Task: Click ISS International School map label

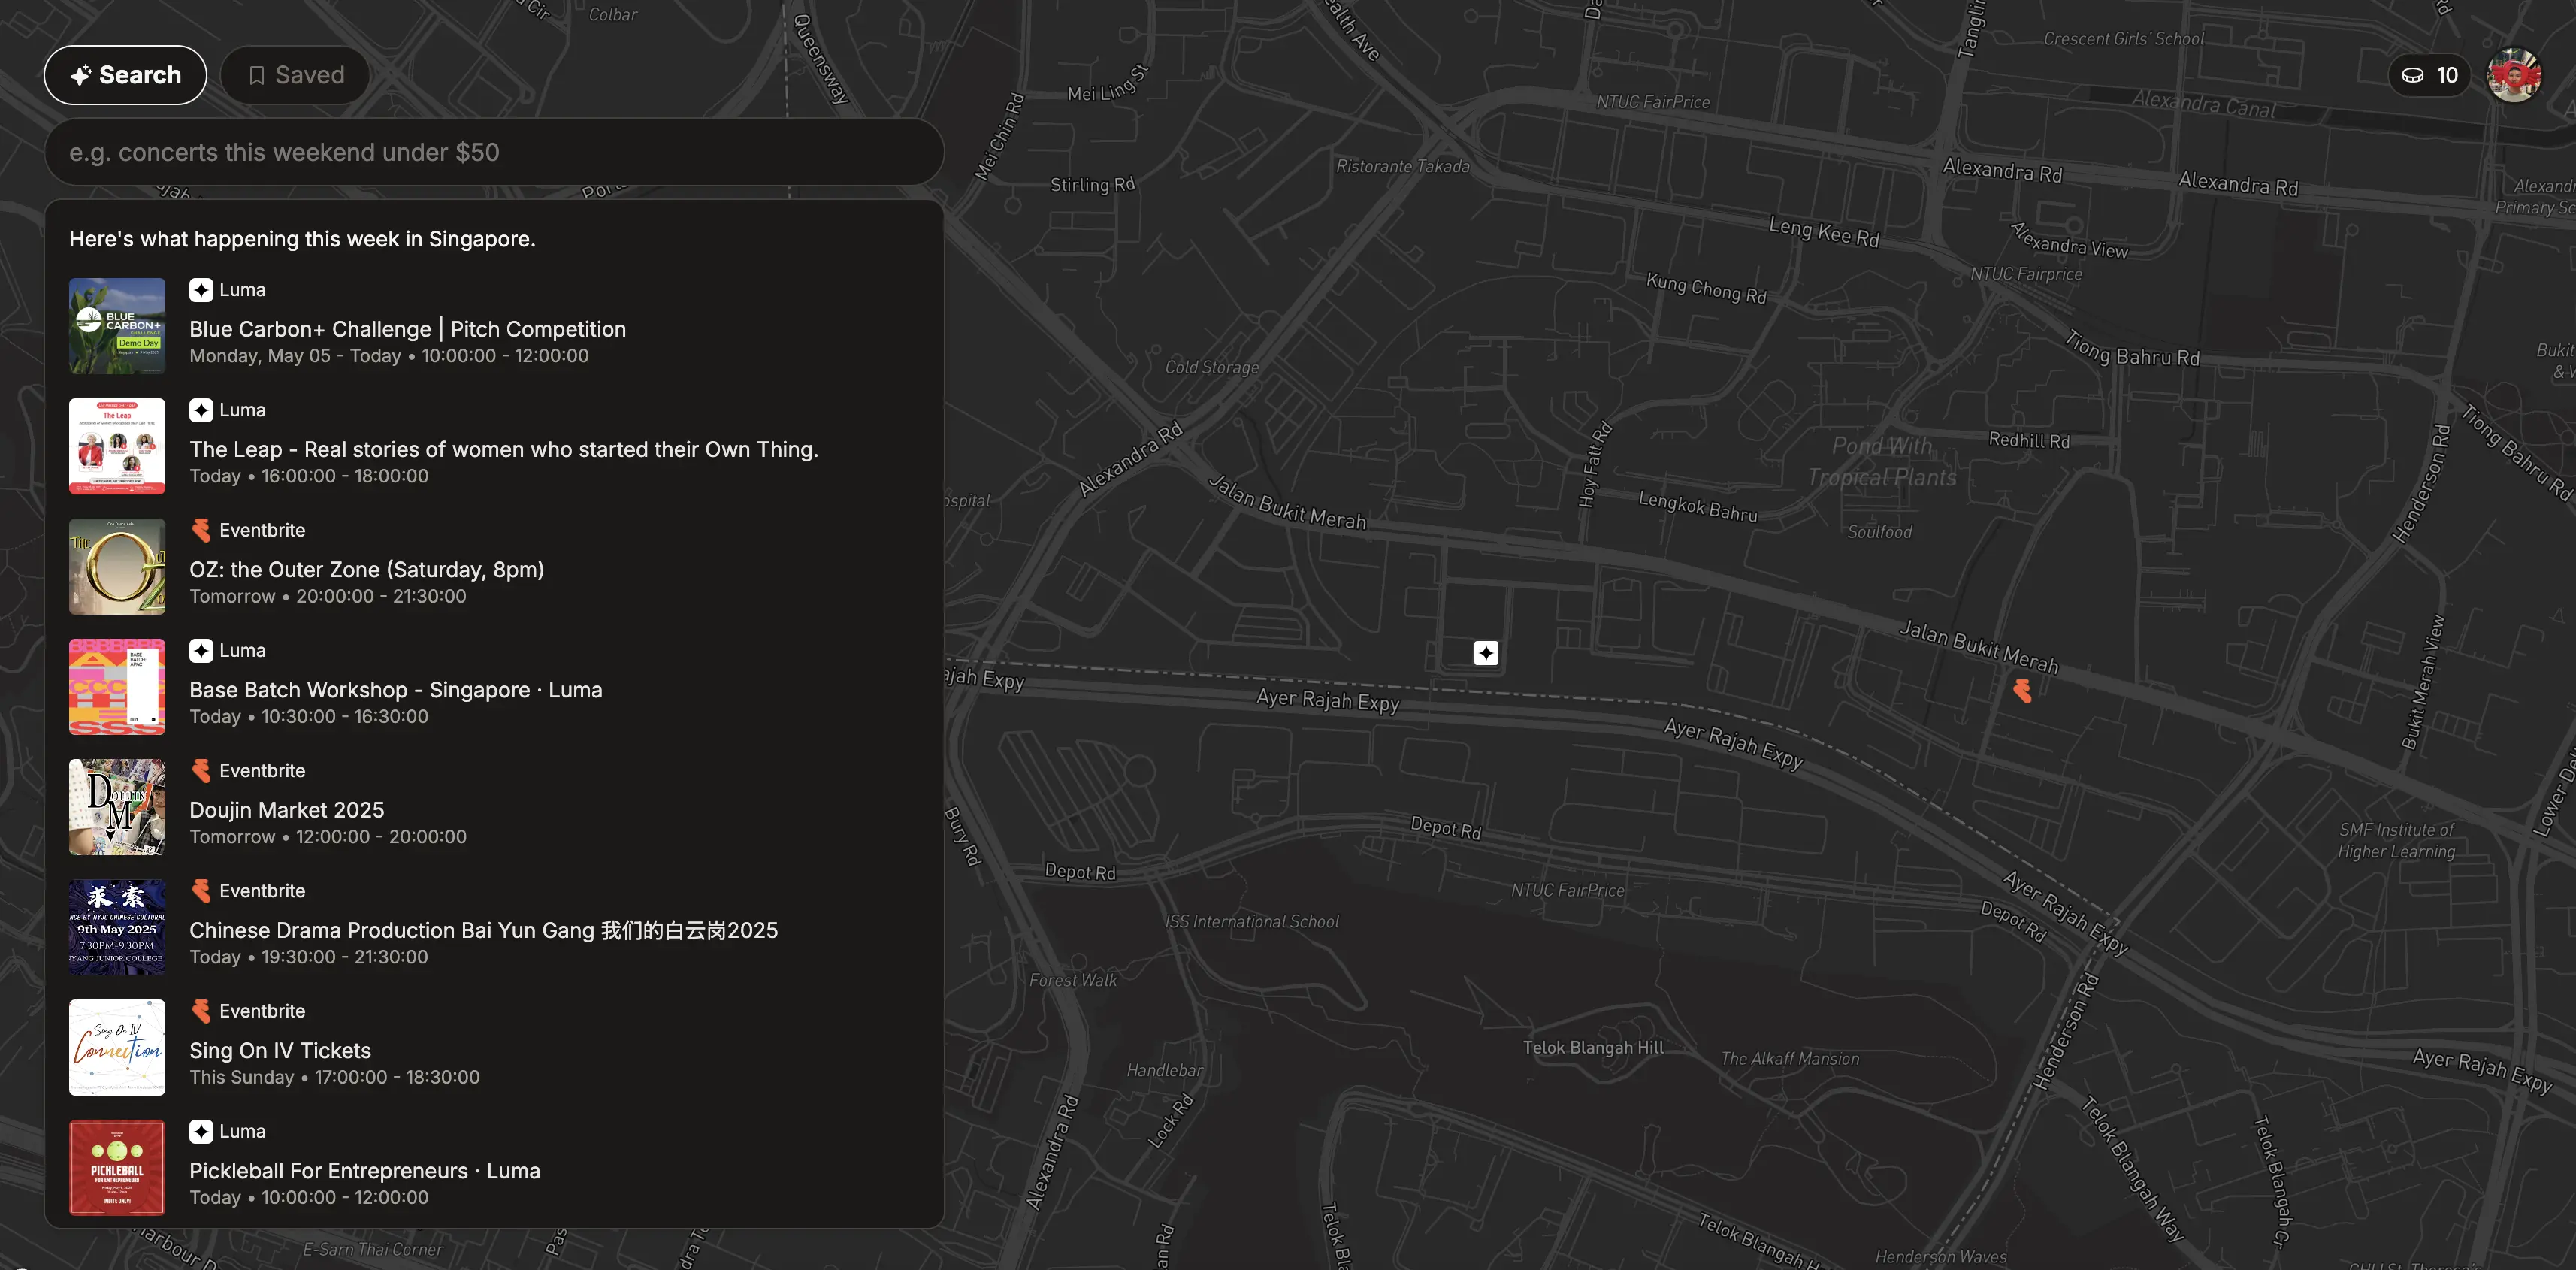Action: [x=1252, y=921]
